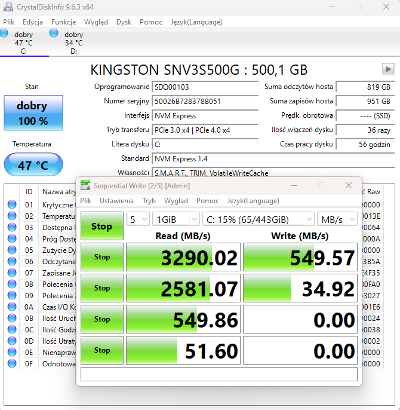Click the large top Stop button
Viewport: 400px width, 410px height.
[101, 226]
